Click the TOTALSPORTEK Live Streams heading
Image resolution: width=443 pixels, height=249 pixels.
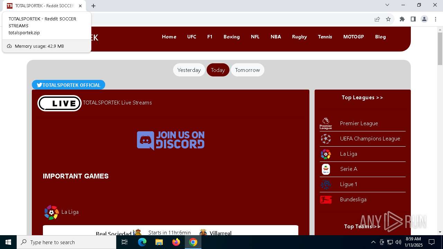click(117, 103)
